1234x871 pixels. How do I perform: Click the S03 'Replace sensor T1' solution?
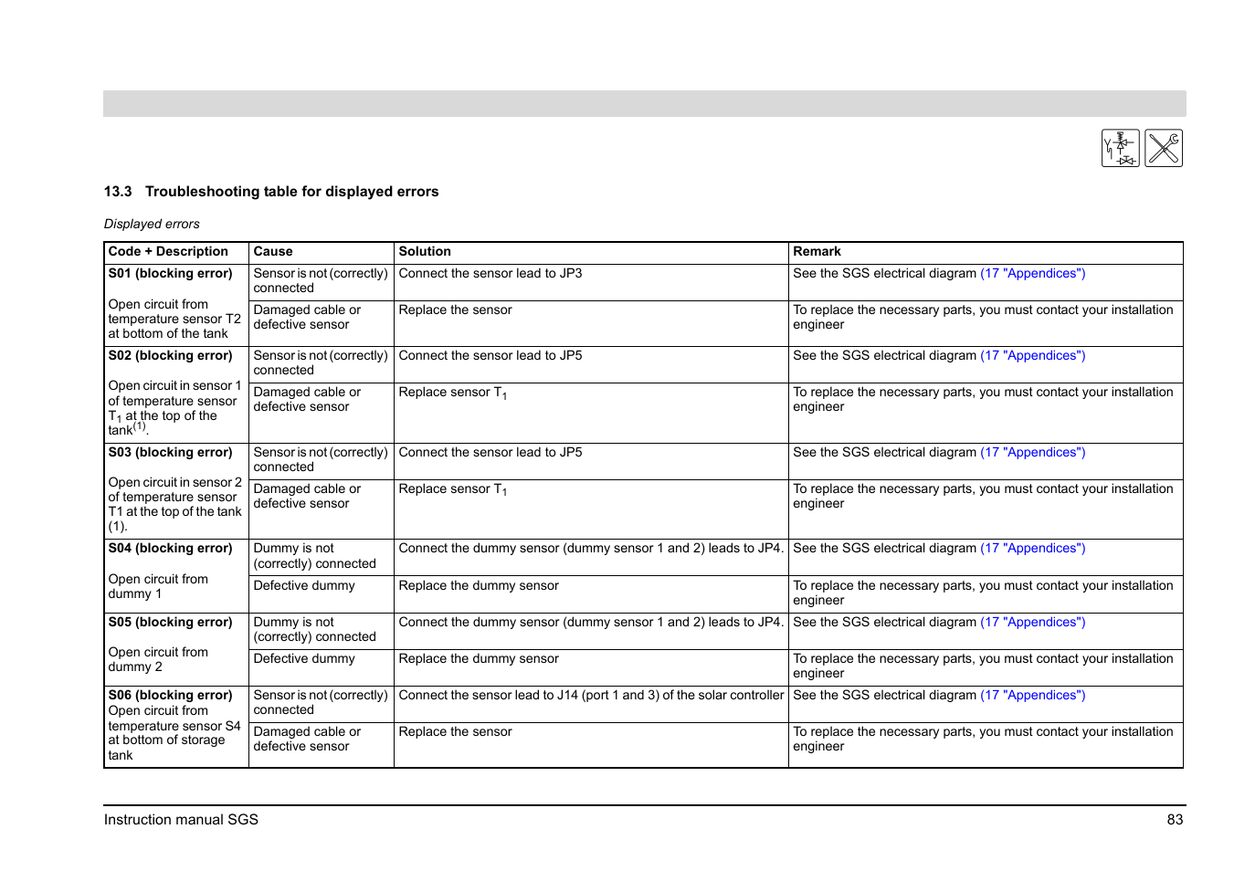point(453,489)
